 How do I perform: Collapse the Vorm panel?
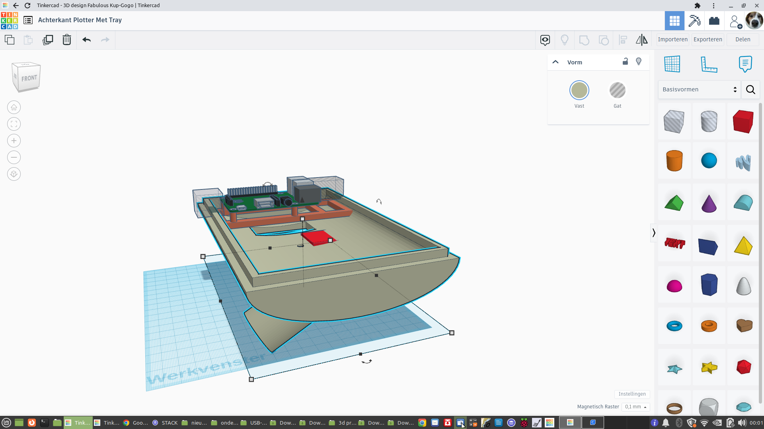[x=555, y=62]
